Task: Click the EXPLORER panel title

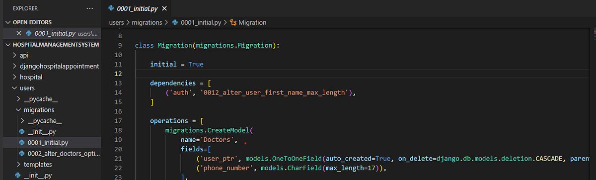Action: pyautogui.click(x=25, y=8)
